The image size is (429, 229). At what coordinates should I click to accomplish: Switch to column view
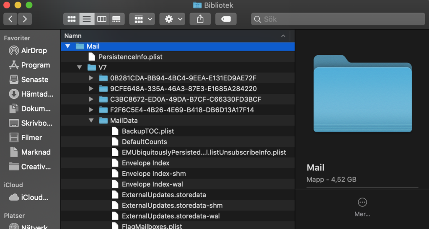[102, 19]
